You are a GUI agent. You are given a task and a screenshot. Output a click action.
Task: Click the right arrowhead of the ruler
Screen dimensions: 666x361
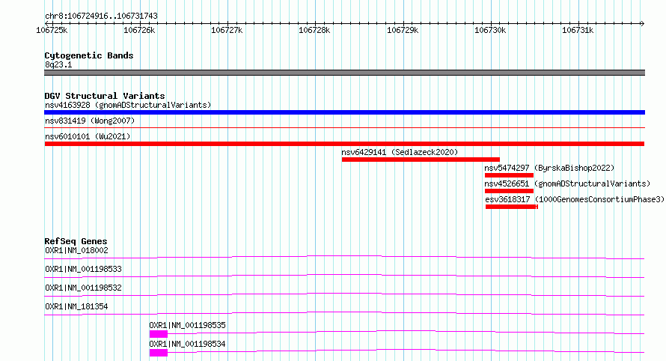(x=642, y=23)
